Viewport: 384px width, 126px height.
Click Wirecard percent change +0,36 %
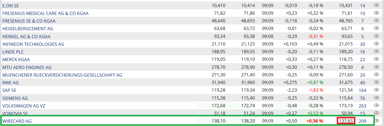coord(315,121)
